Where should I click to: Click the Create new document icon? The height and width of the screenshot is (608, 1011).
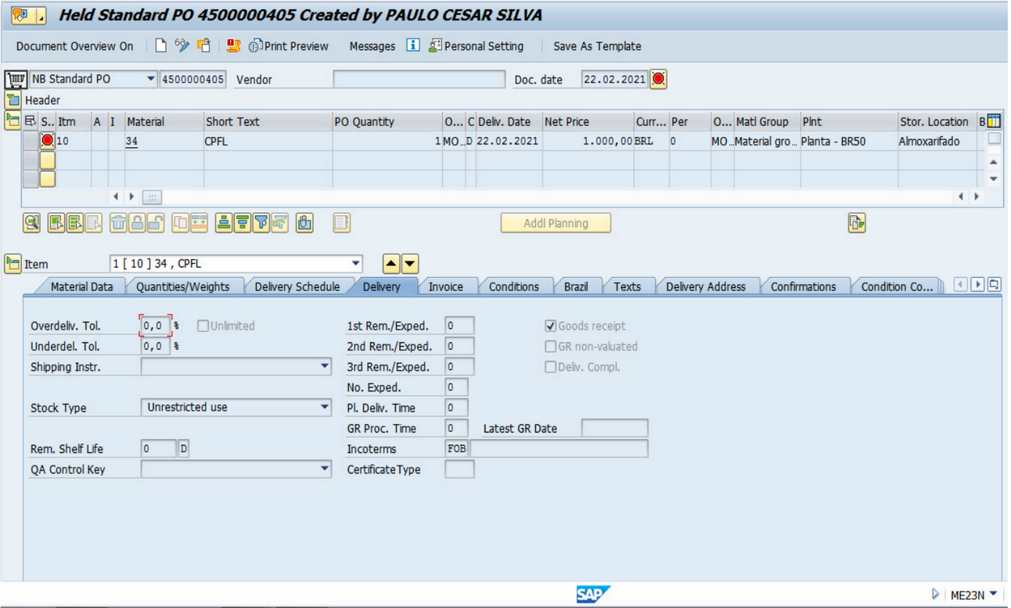tap(160, 46)
